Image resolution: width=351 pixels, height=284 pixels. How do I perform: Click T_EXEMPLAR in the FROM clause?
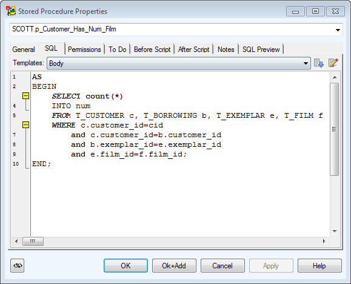241,115
